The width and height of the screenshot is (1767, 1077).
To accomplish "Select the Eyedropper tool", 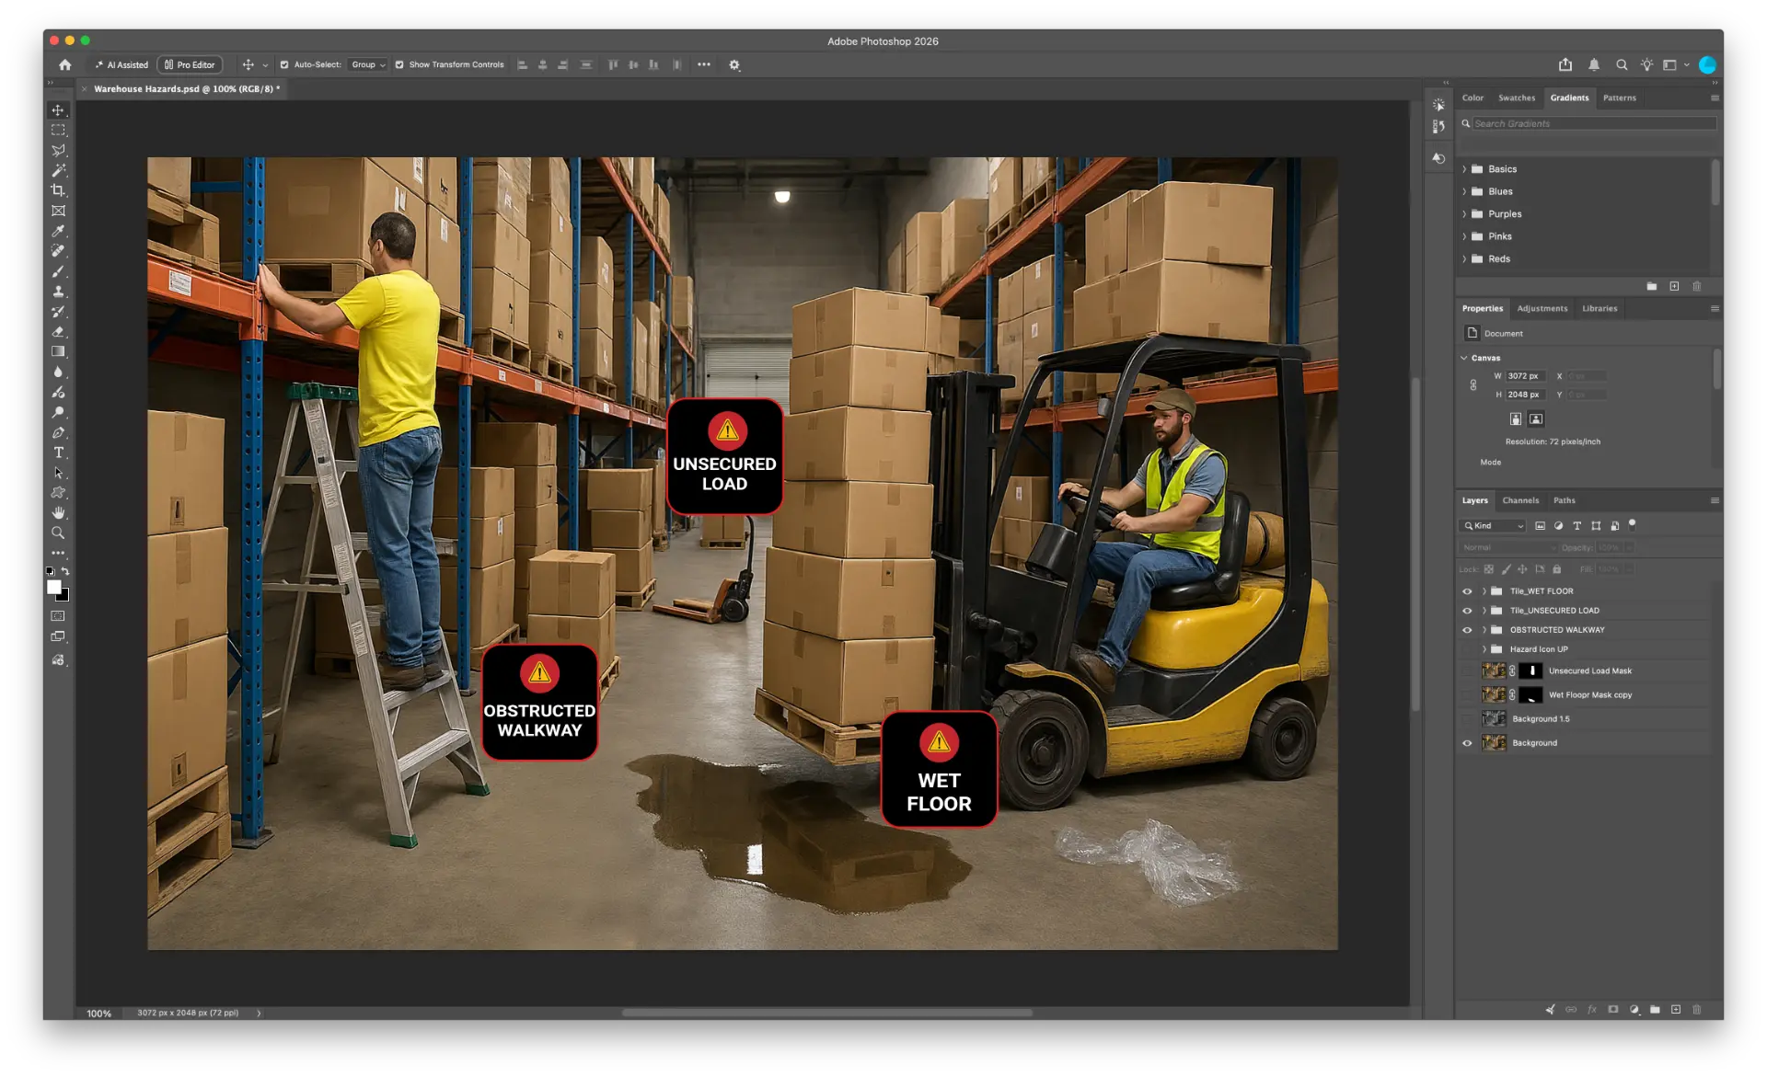I will [58, 231].
